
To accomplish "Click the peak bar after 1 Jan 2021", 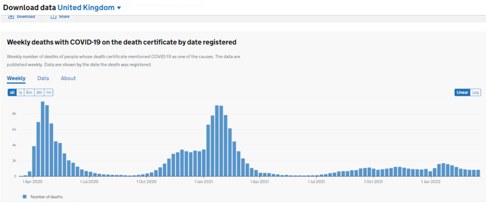I will point(217,140).
